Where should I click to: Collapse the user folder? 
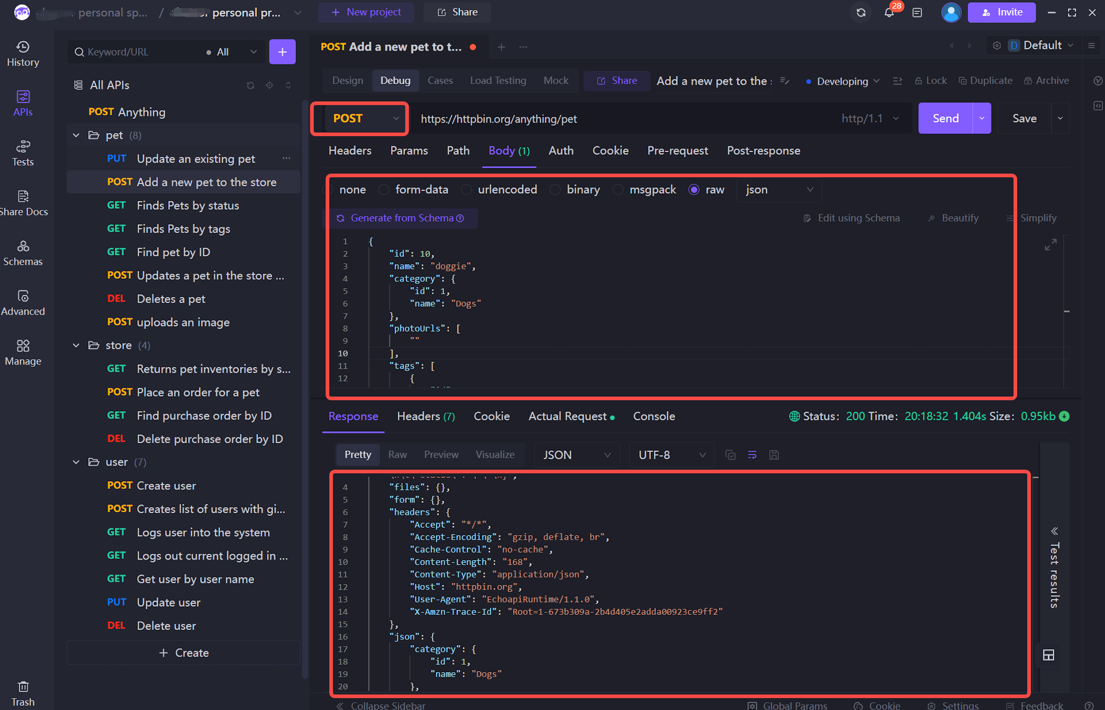tap(76, 462)
